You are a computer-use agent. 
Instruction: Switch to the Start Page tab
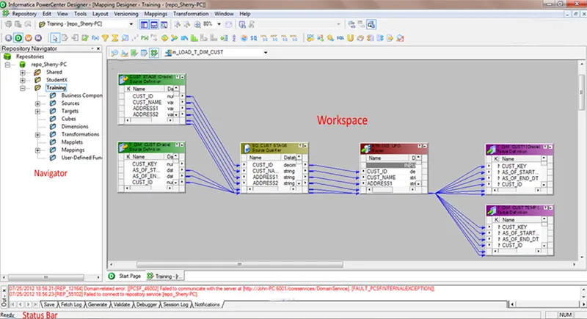125,276
